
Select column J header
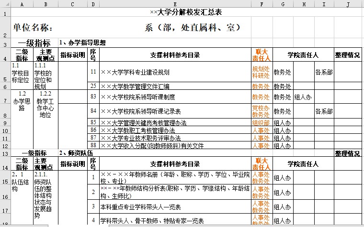(x=348, y=4)
